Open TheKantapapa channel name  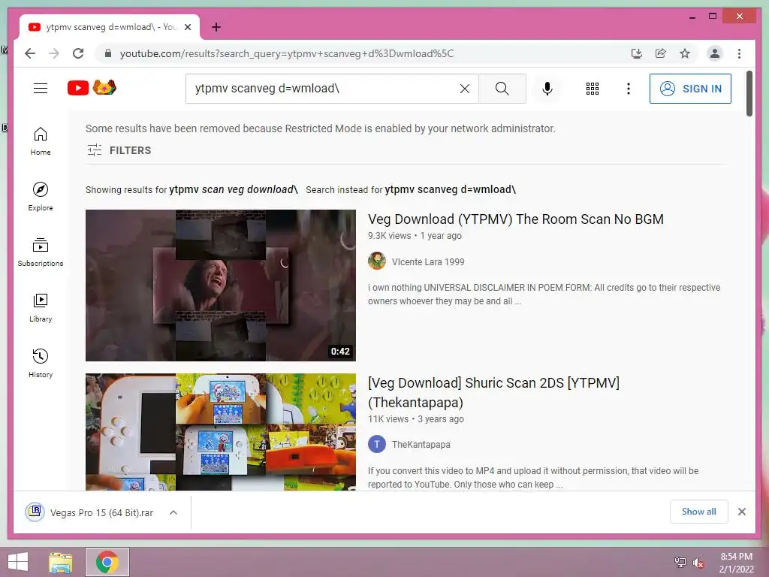tap(421, 445)
